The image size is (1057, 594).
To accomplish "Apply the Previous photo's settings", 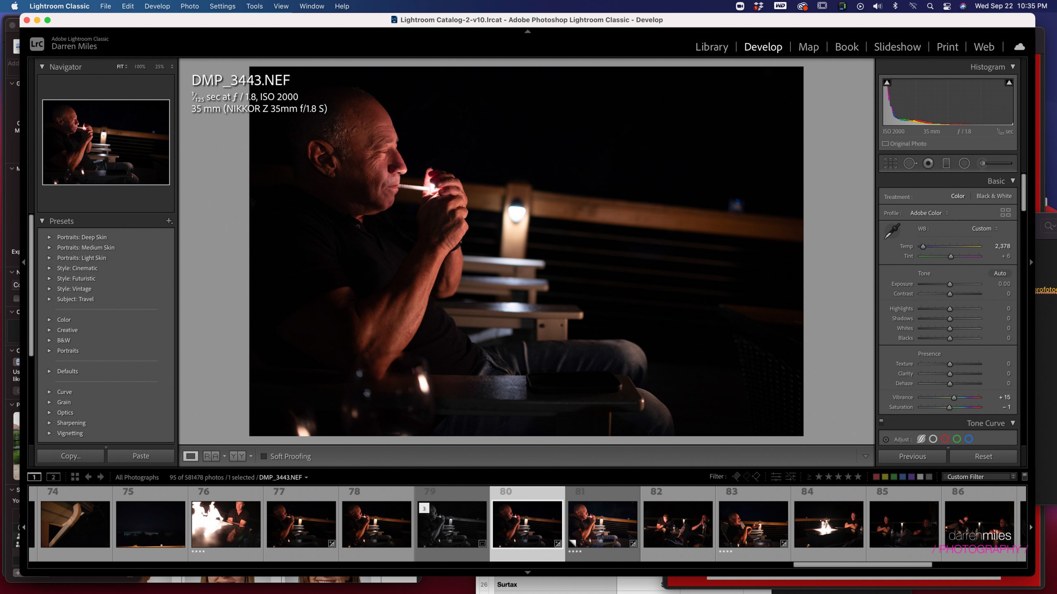I will (912, 456).
